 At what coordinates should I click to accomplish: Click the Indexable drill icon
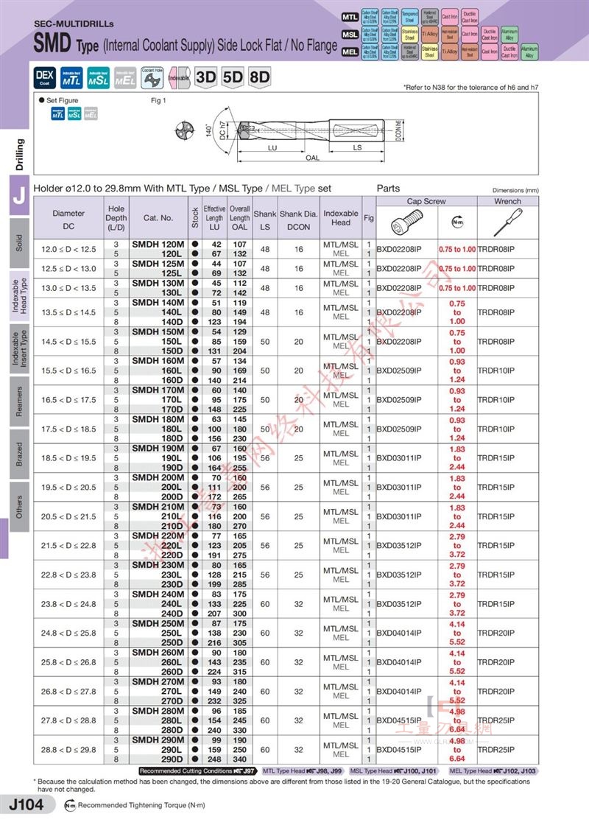[179, 77]
